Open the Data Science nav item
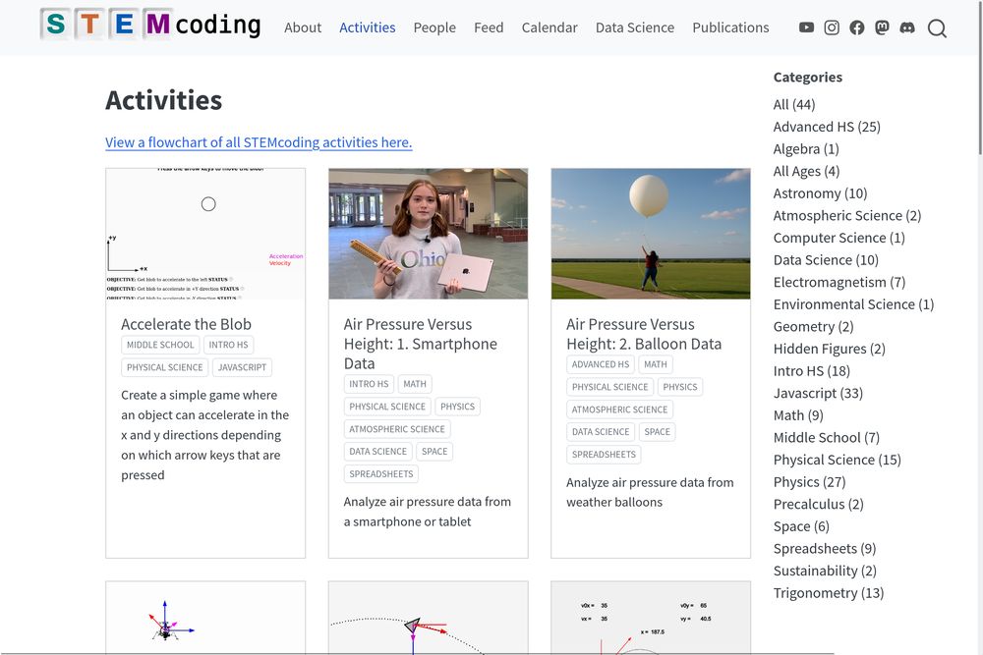The height and width of the screenshot is (655, 983). pyautogui.click(x=635, y=27)
